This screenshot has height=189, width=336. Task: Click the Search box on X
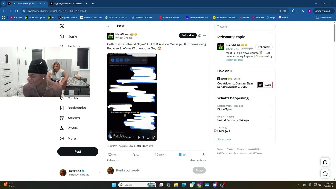(245, 27)
